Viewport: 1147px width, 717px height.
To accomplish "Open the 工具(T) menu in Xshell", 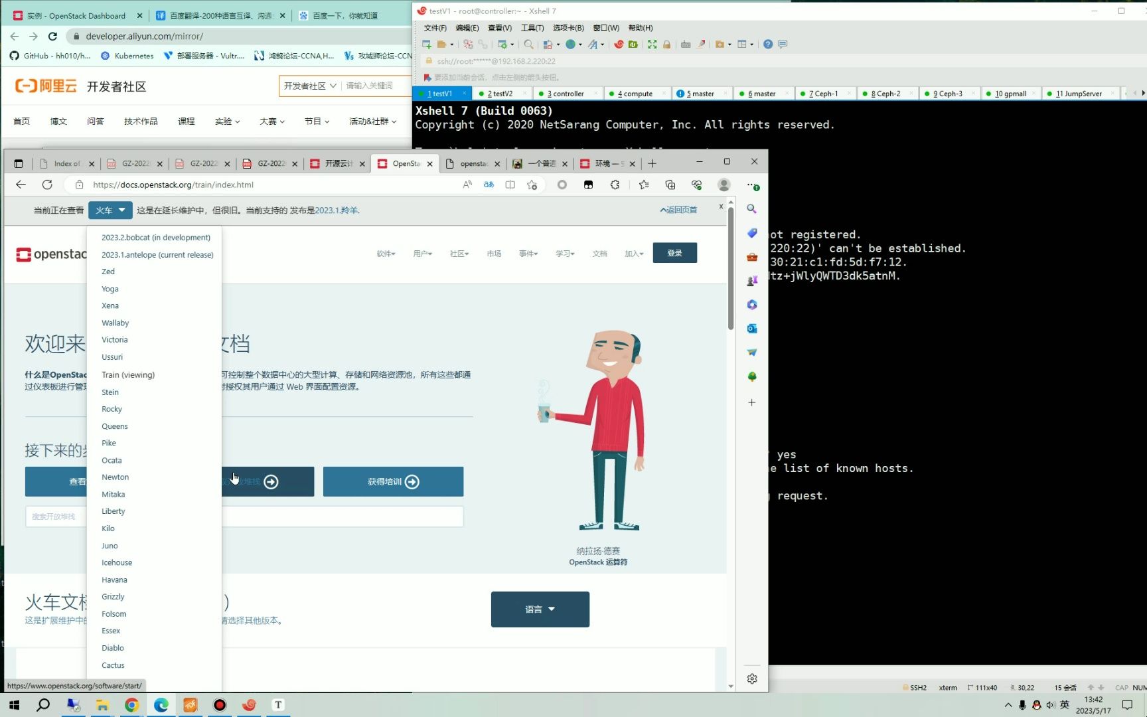I will tap(532, 28).
